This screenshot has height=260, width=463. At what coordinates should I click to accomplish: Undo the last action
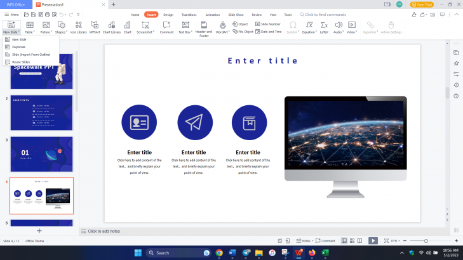[x=61, y=15]
